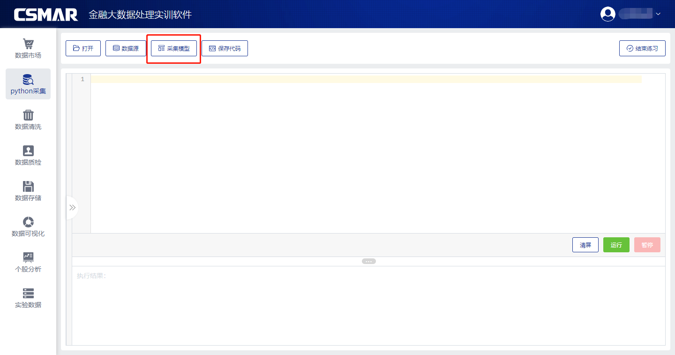This screenshot has width=675, height=355.
Task: Open the 数据源 toolbar button
Action: (x=126, y=48)
